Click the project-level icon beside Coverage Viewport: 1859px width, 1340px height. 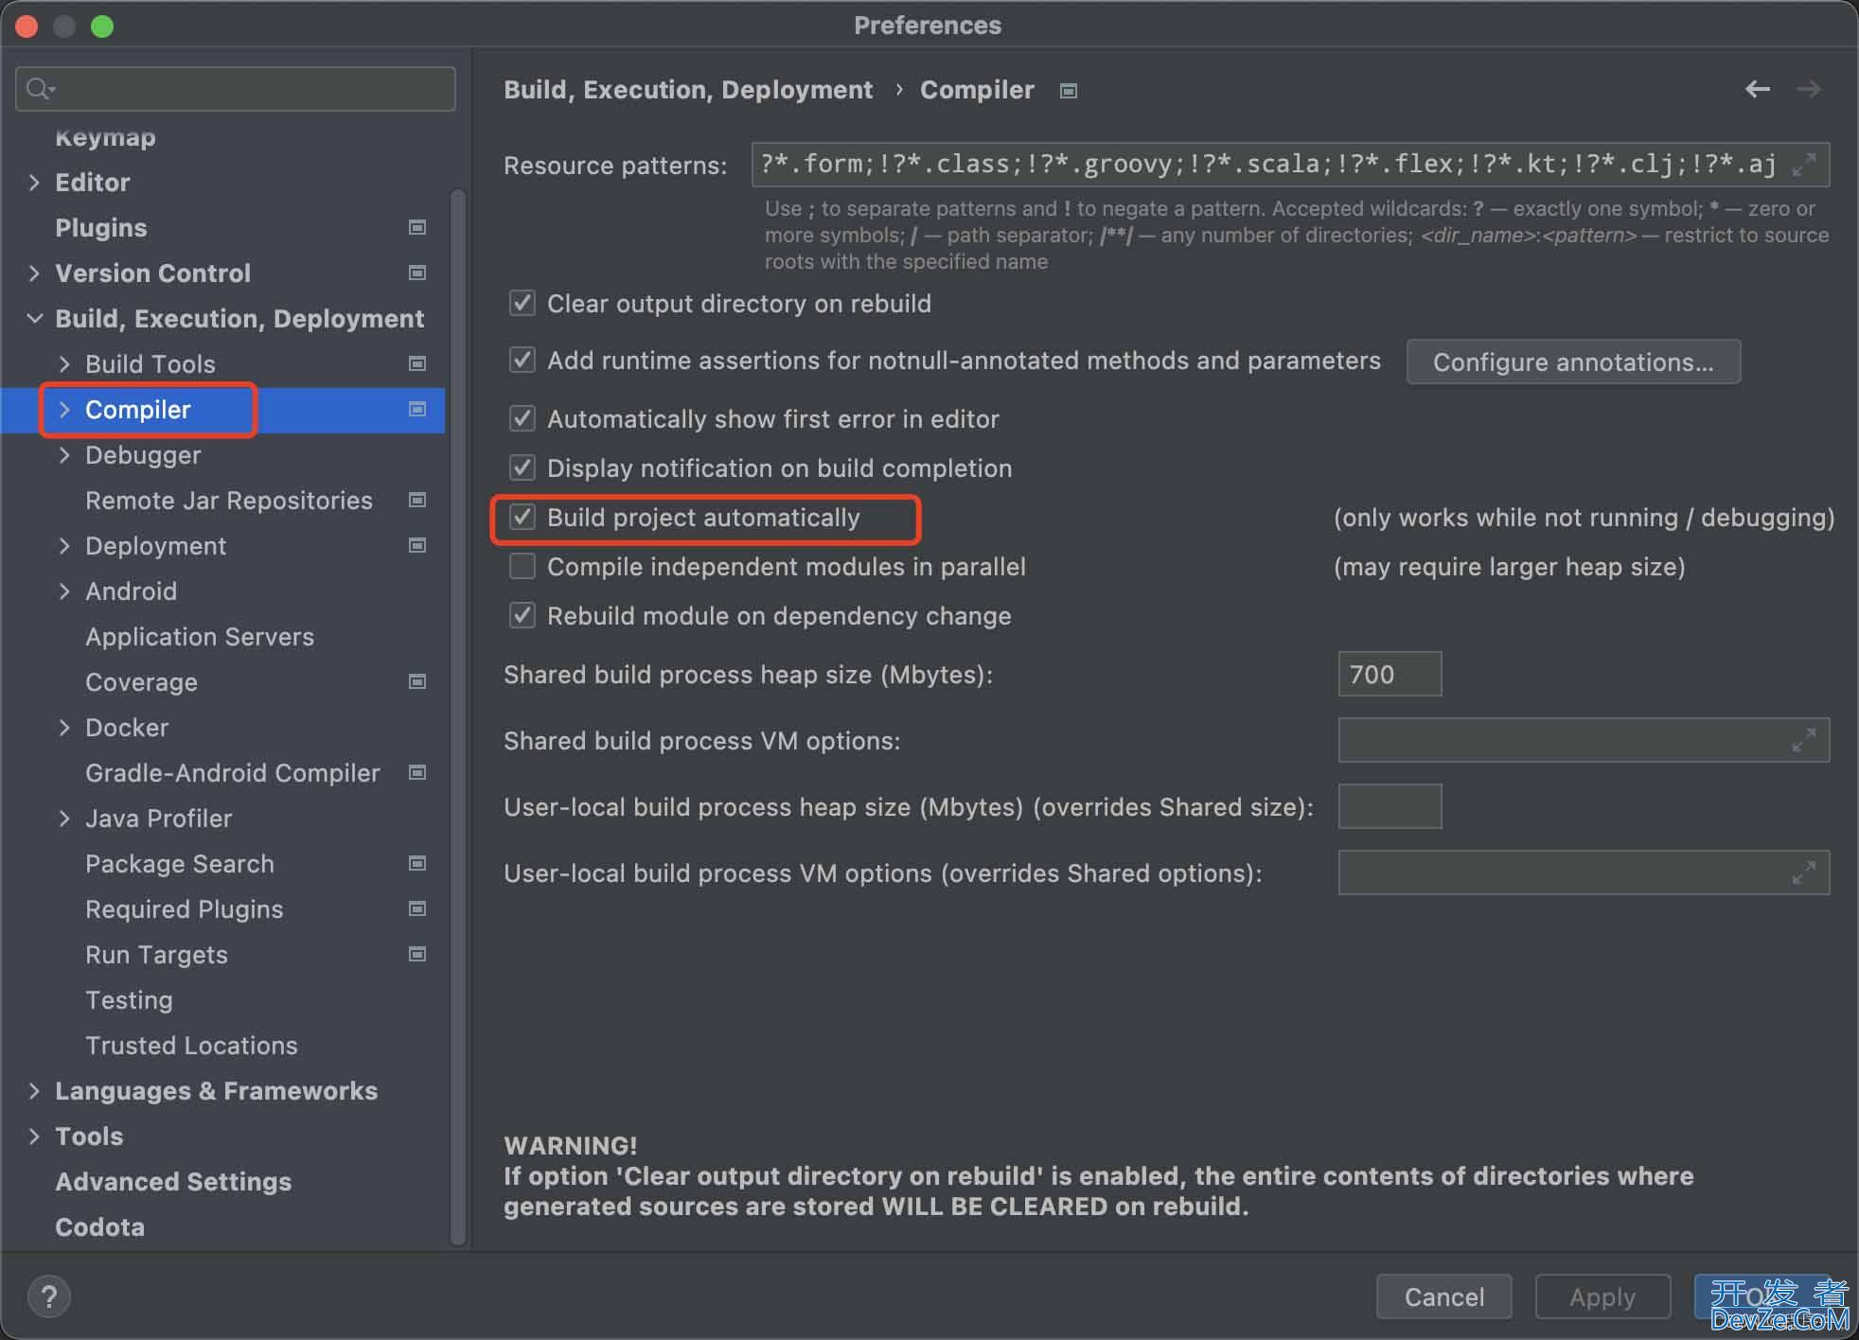[x=416, y=681]
